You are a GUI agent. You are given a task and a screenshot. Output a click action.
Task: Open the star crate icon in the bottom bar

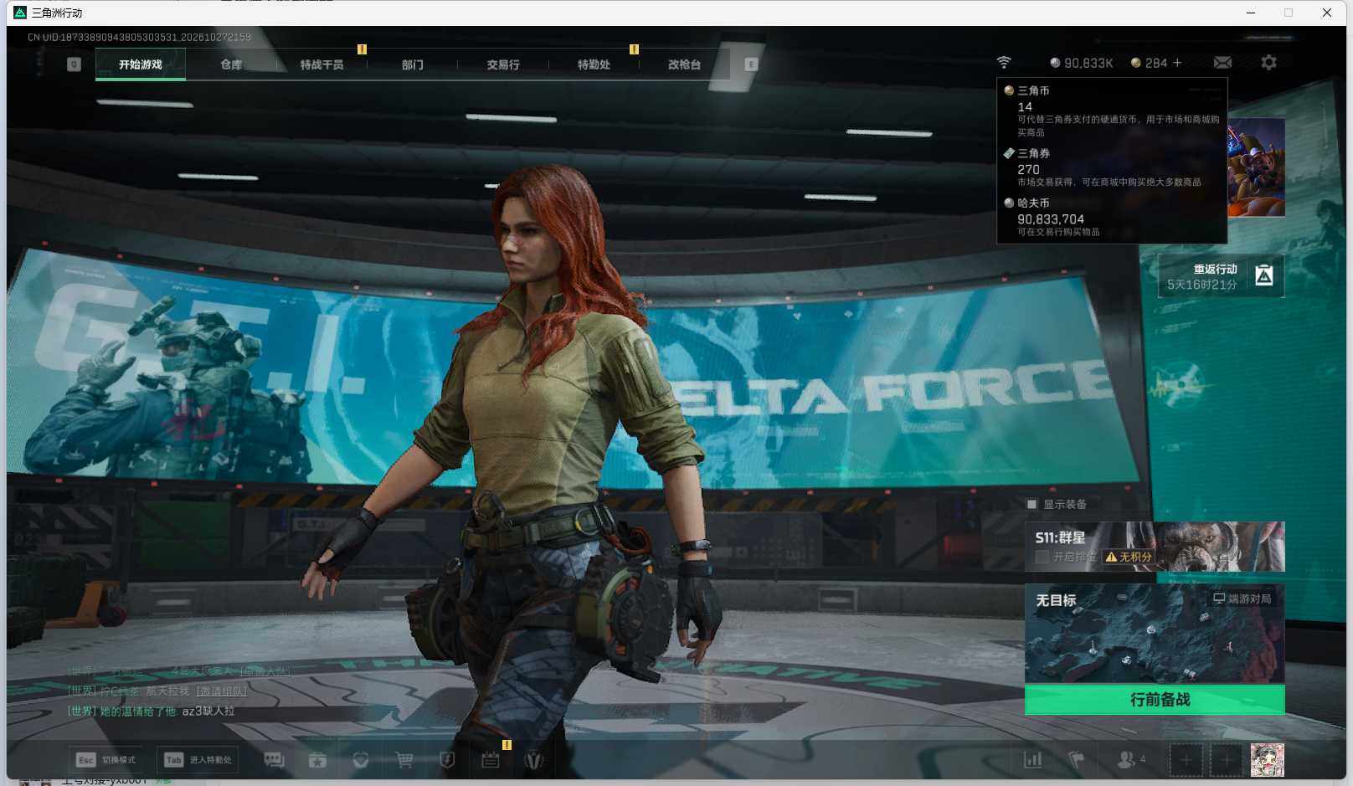coord(317,759)
